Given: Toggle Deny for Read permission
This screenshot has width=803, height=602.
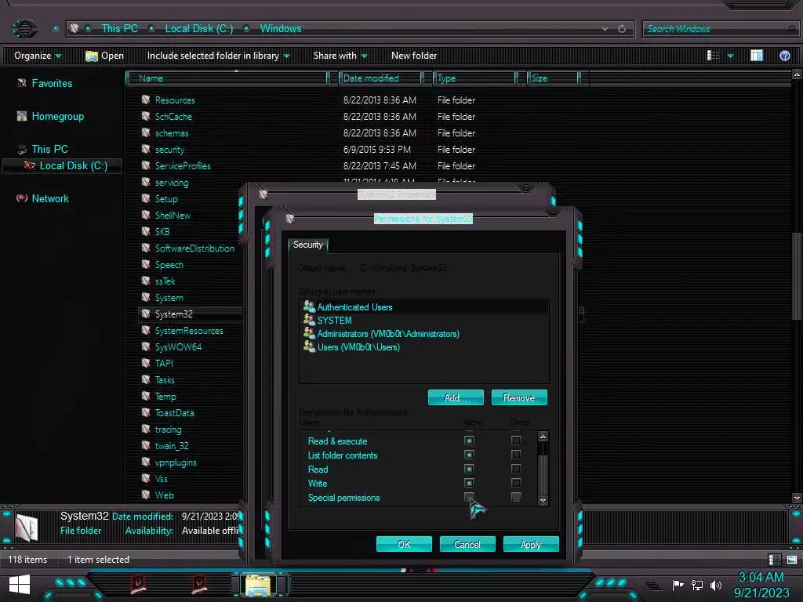Looking at the screenshot, I should click(516, 469).
